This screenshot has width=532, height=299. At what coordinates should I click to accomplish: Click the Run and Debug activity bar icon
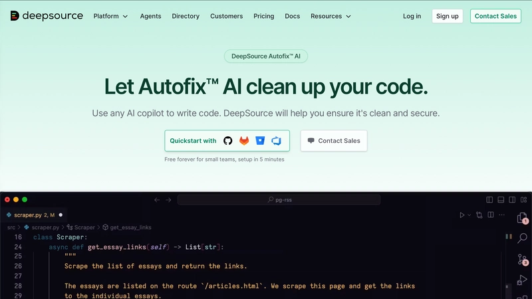(523, 280)
